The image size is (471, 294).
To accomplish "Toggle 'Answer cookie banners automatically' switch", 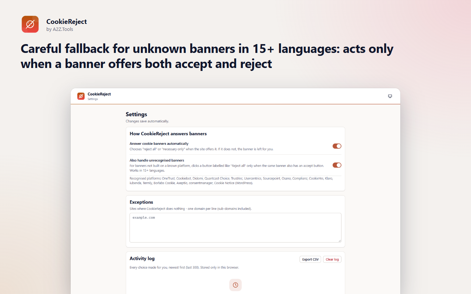I will pyautogui.click(x=337, y=146).
